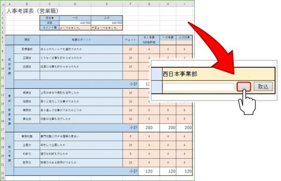Click the 企画力 item cell
The height and width of the screenshot is (181, 281).
pos(27,145)
